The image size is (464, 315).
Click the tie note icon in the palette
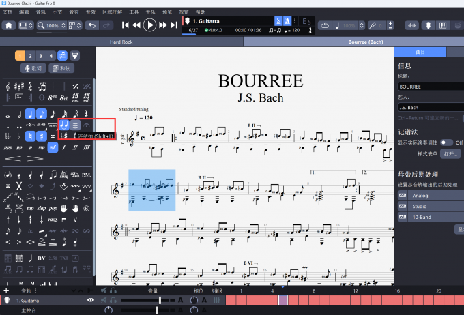coord(64,125)
